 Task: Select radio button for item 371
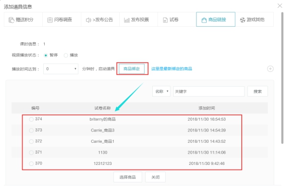click(x=31, y=153)
